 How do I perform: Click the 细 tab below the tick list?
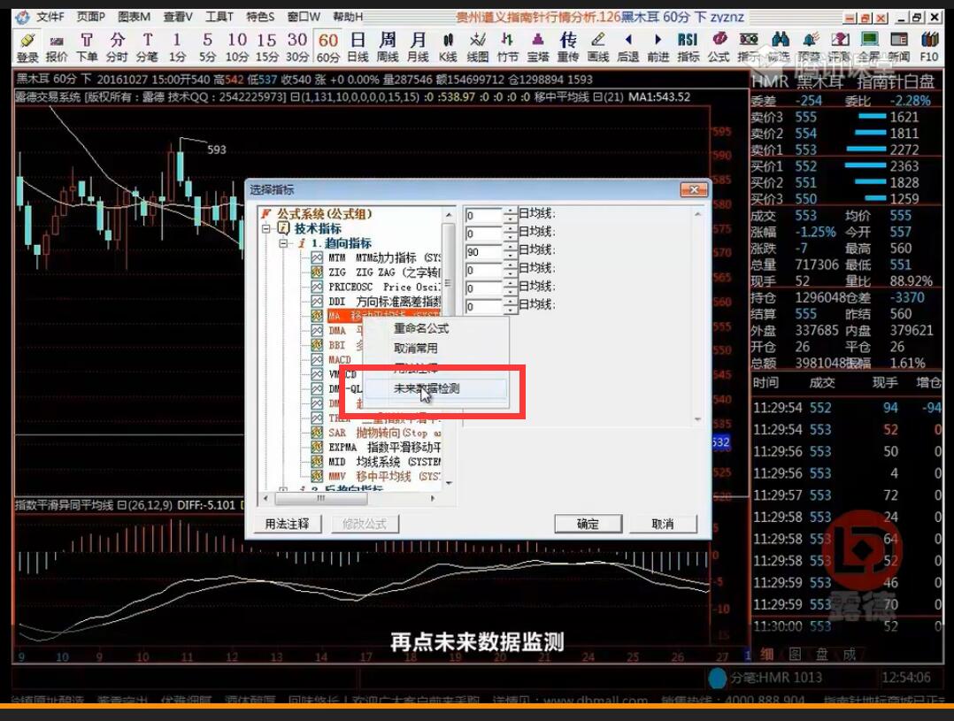(x=766, y=655)
